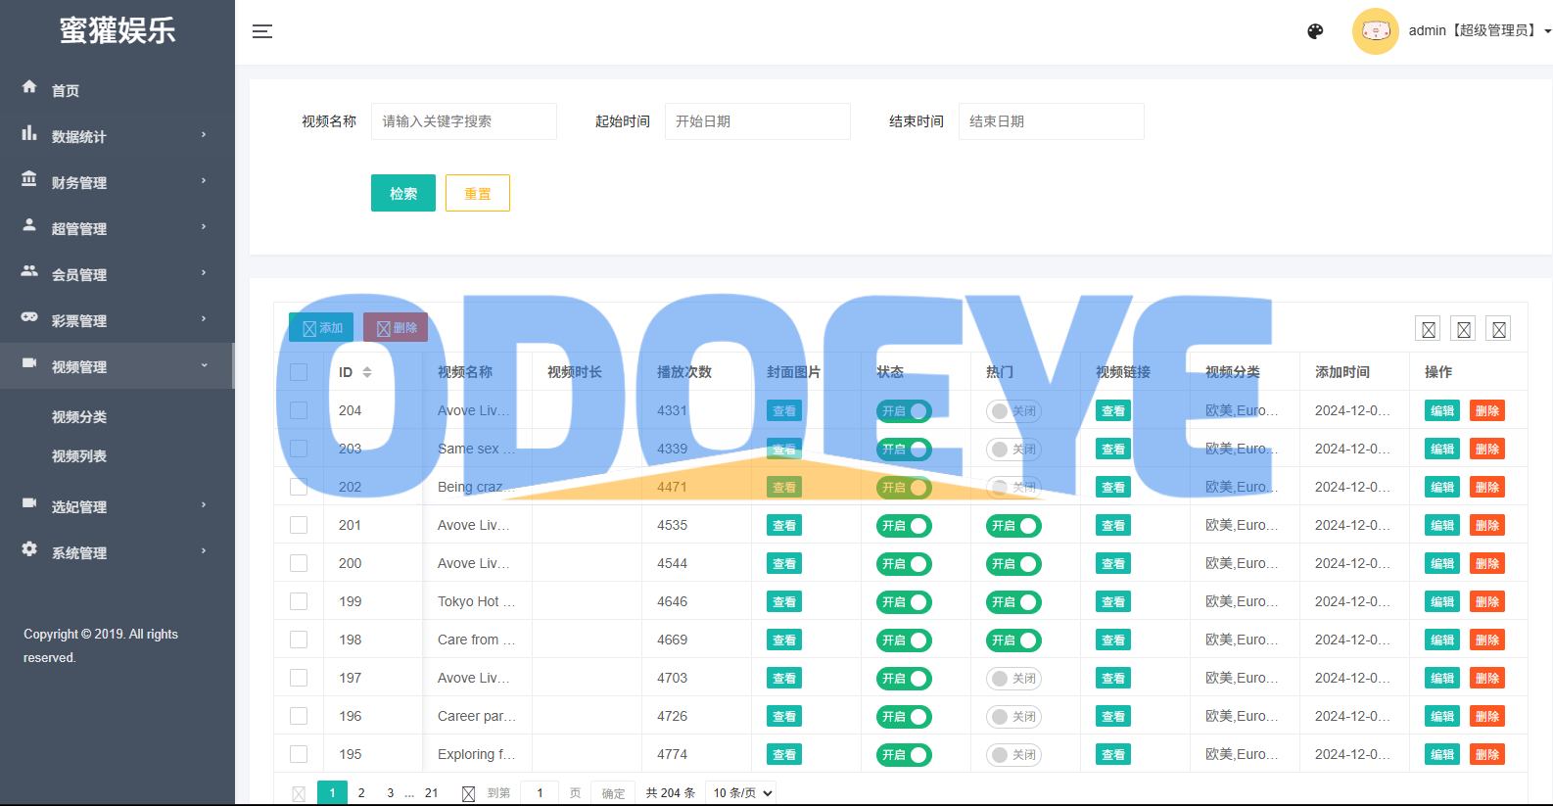Click the 数据统计 bar chart icon
Screen dimensions: 1553x806
coord(29,133)
